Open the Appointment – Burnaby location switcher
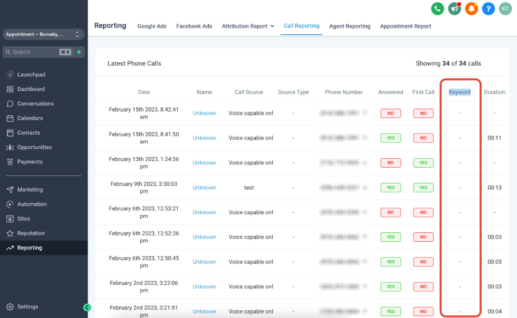 tap(44, 34)
